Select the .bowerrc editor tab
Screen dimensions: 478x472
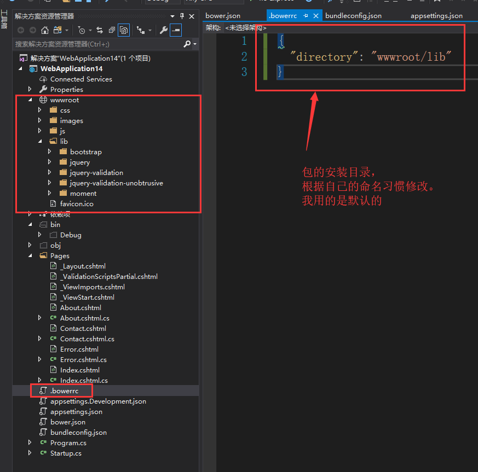click(283, 16)
